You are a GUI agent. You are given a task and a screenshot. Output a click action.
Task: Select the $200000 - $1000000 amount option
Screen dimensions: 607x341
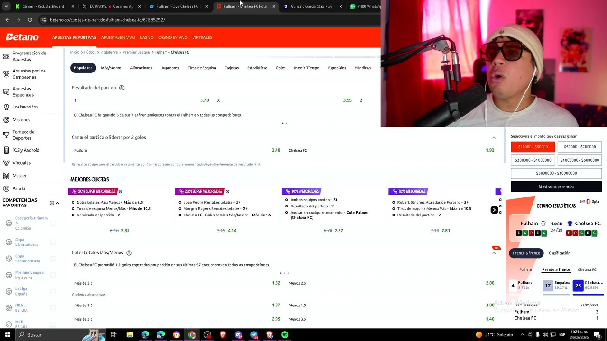533,160
